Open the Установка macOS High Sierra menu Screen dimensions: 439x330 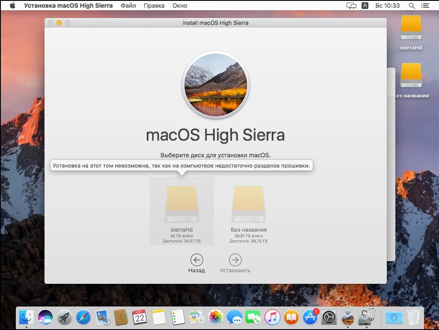click(x=68, y=5)
